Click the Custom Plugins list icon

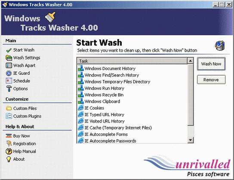(x=9, y=116)
